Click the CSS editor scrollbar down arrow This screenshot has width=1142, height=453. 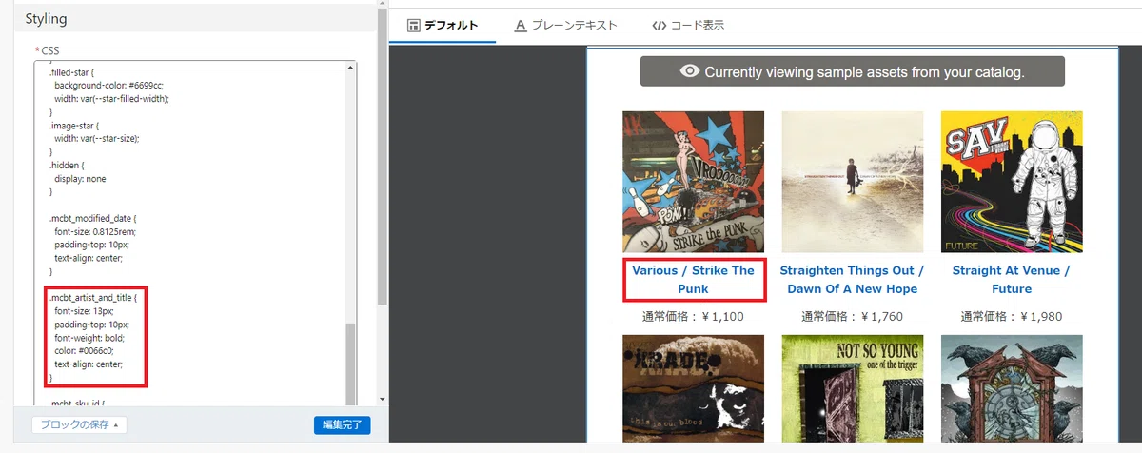tap(352, 400)
